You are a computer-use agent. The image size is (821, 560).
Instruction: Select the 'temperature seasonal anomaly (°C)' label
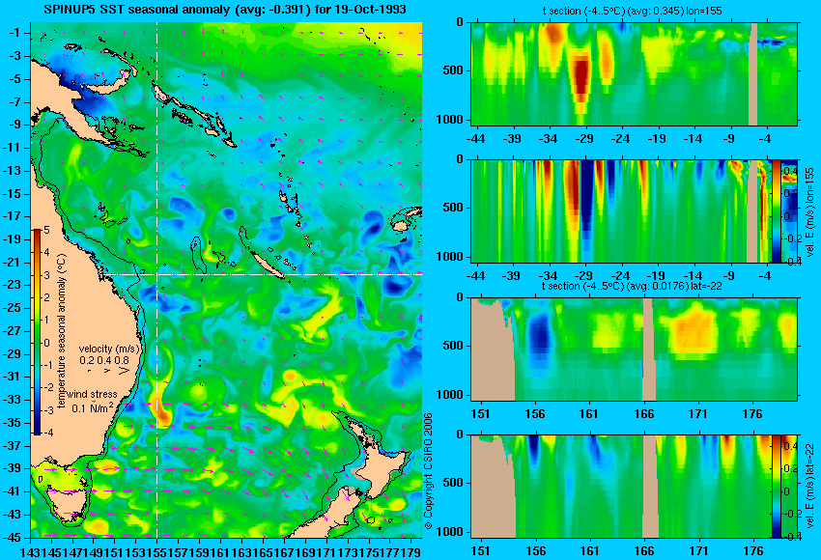click(x=62, y=331)
